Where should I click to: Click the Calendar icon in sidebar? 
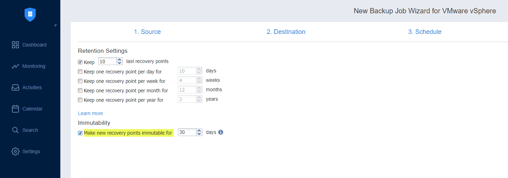(x=15, y=109)
